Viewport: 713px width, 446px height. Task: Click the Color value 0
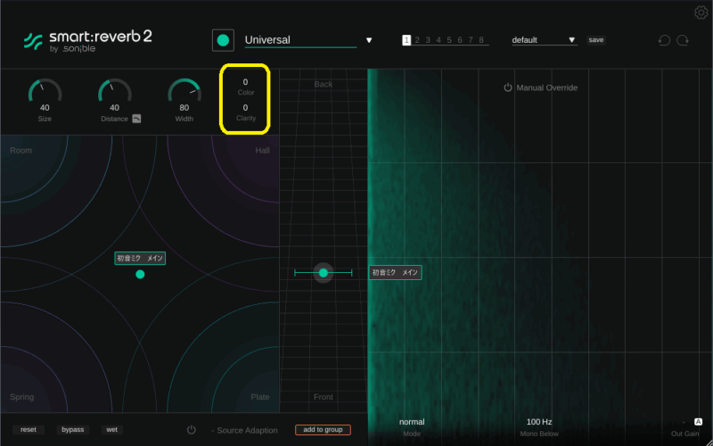[x=246, y=82]
